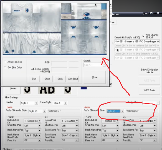Click the kit socks texture preview area
This screenshot has width=162, height=150.
coord(84,37)
